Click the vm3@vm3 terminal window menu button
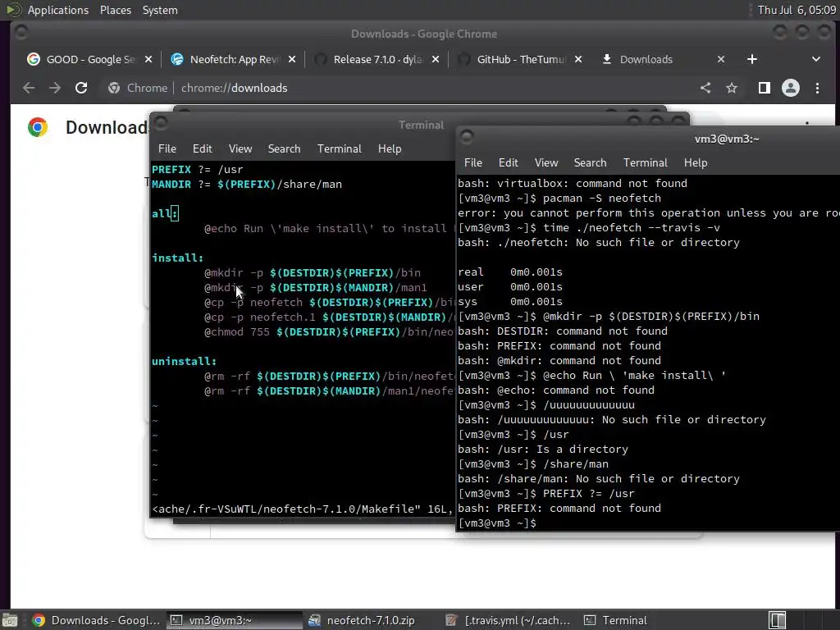 pyautogui.click(x=467, y=137)
